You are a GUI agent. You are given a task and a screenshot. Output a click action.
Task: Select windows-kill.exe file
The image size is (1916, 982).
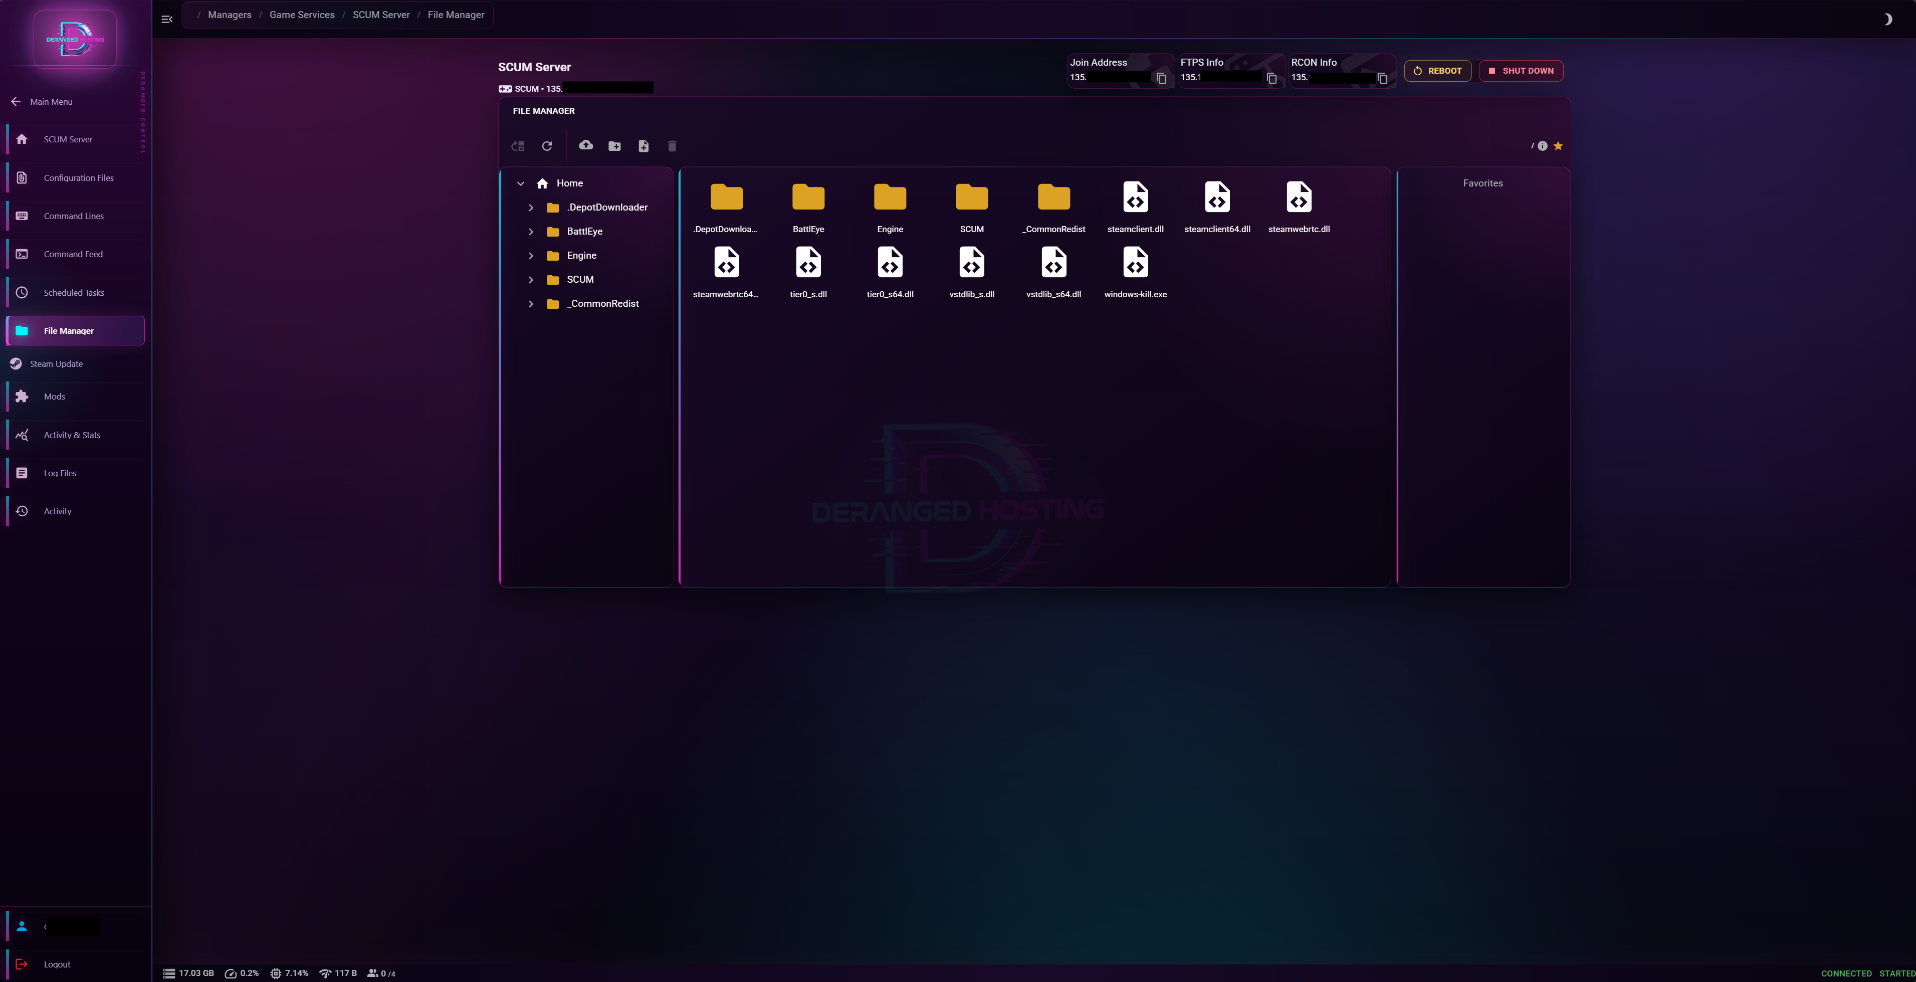click(1135, 272)
